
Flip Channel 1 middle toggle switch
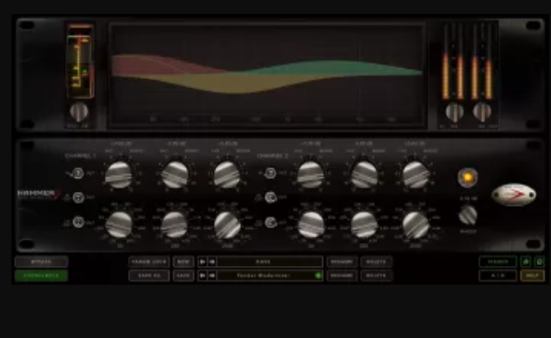coord(78,198)
